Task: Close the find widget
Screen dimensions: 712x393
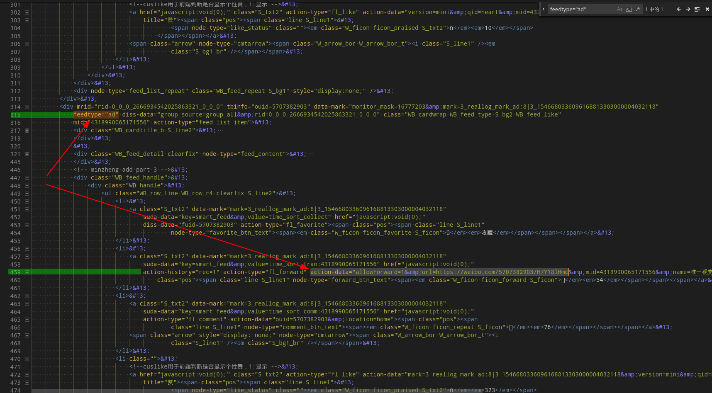Action: (x=707, y=9)
